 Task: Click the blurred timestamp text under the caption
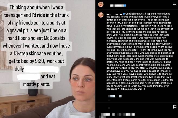point(111,96)
